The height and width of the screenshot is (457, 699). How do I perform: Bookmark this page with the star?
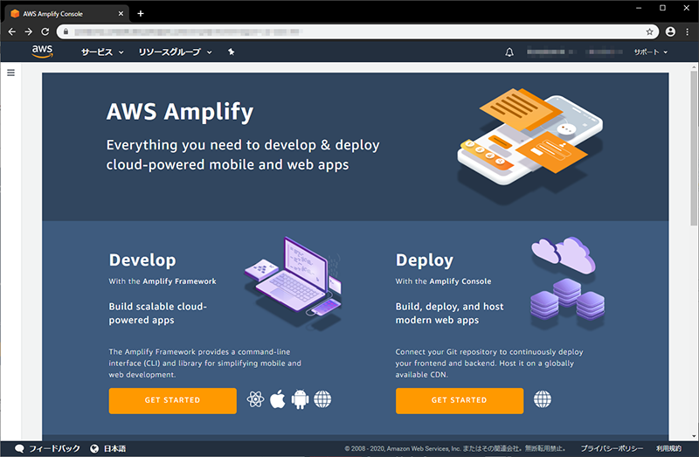coord(649,31)
